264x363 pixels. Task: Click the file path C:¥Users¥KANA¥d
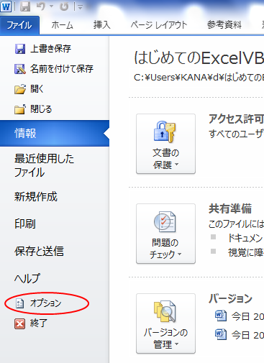pos(199,78)
